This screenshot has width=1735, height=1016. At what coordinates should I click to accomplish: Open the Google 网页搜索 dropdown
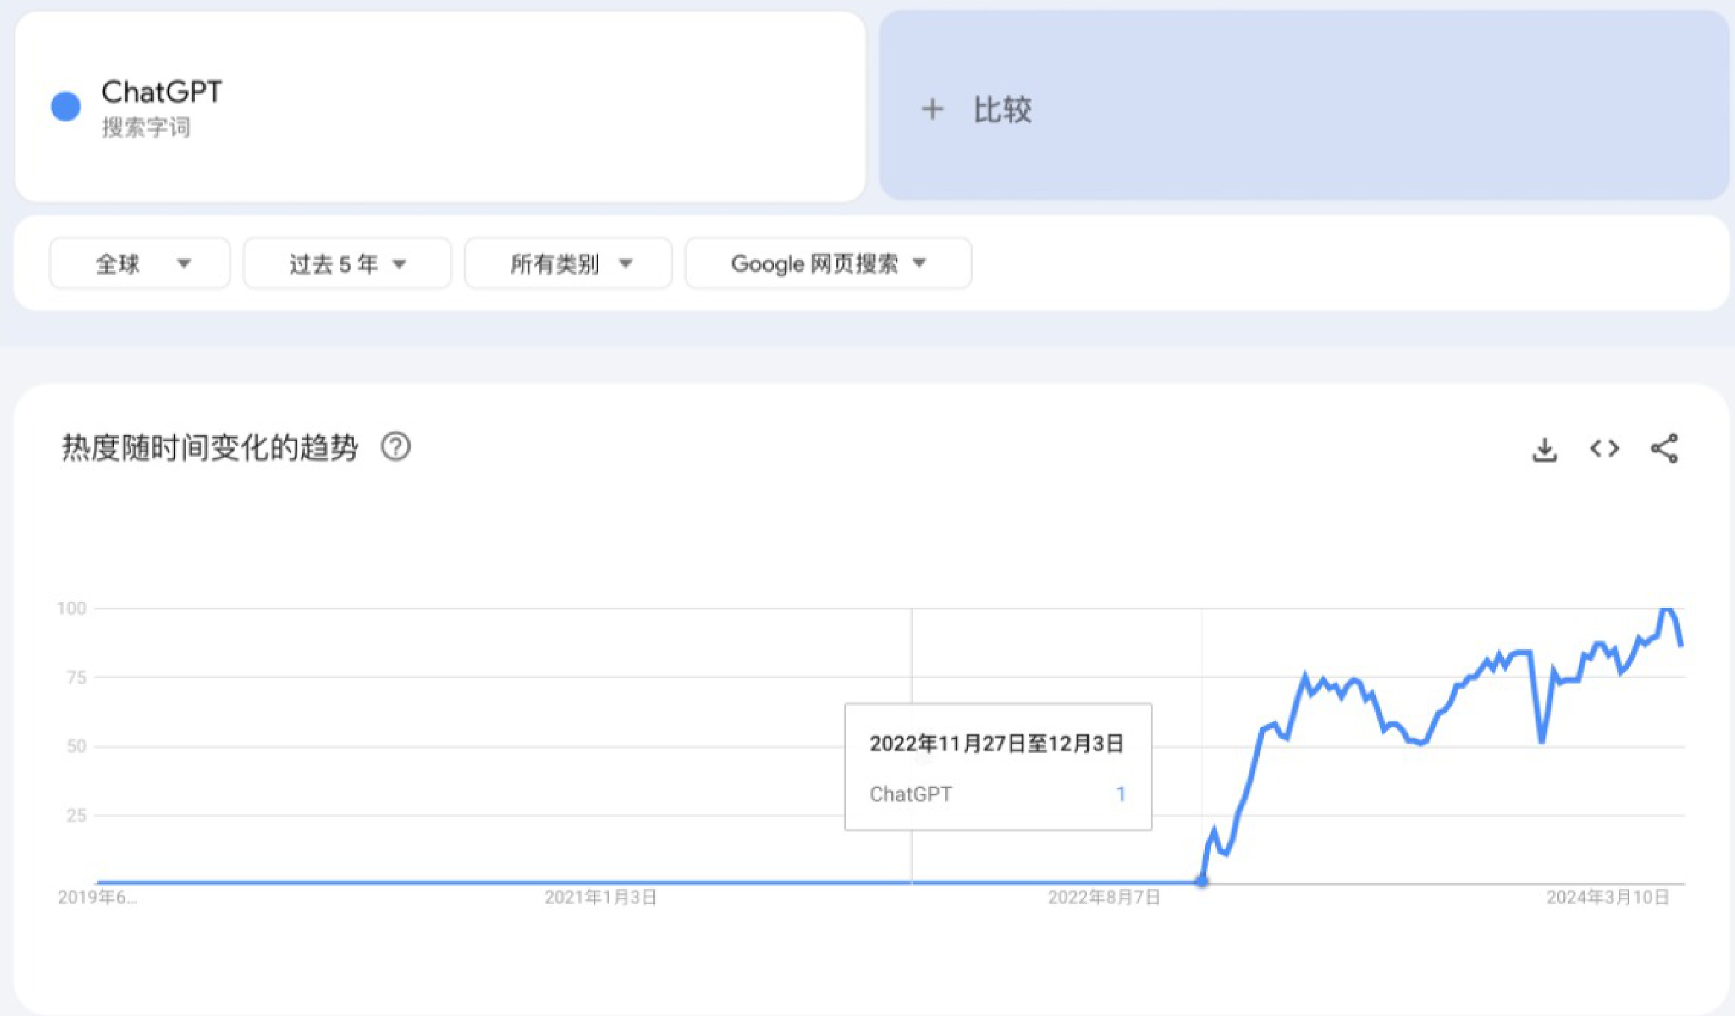828,263
